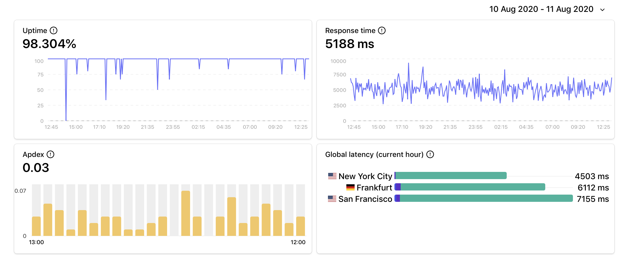Click the Uptime info icon
The width and height of the screenshot is (635, 255).
click(54, 31)
